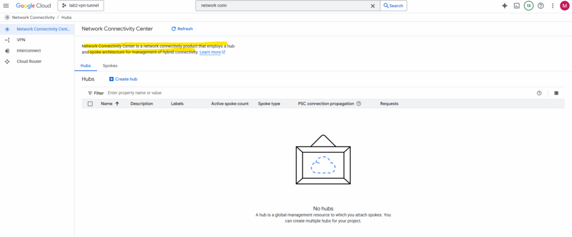Follow the Learn more link
The height and width of the screenshot is (237, 572).
[212, 52]
